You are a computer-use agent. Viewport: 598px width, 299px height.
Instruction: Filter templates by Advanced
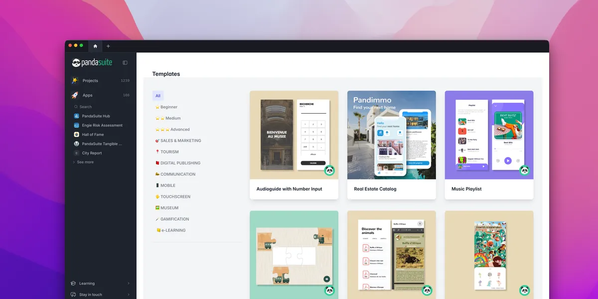point(172,130)
